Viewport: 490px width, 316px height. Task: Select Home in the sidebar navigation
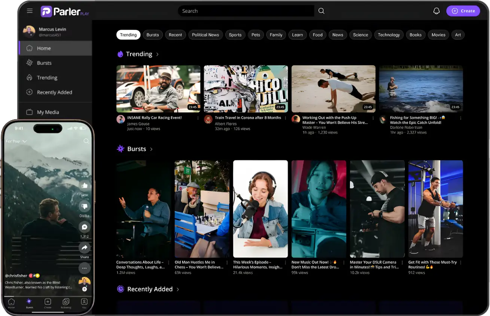(44, 48)
